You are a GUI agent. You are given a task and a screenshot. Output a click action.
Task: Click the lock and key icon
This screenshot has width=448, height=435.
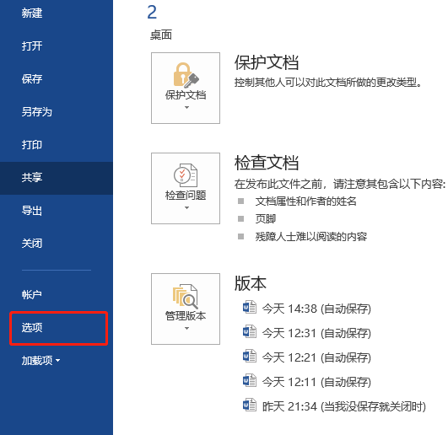186,75
